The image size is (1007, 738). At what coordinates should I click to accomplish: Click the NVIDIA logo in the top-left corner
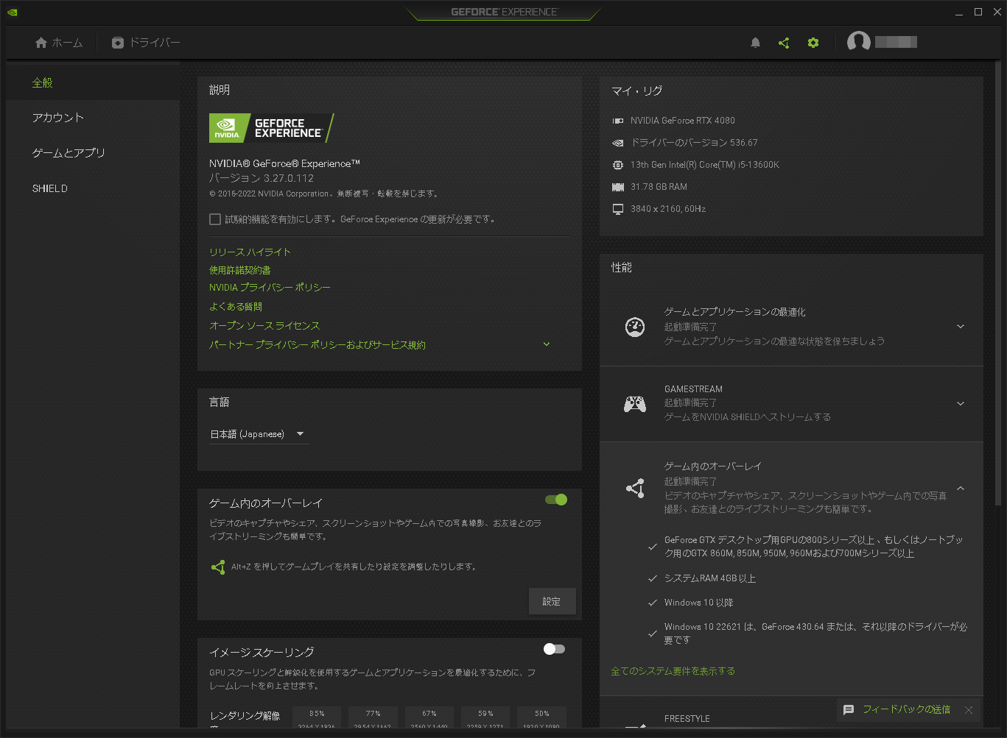click(12, 12)
